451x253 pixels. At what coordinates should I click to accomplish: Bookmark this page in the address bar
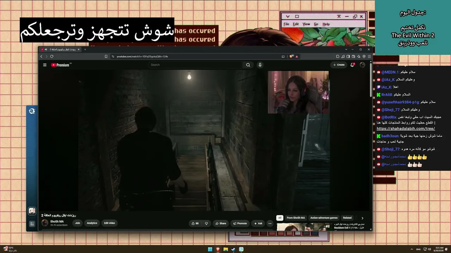(106, 56)
